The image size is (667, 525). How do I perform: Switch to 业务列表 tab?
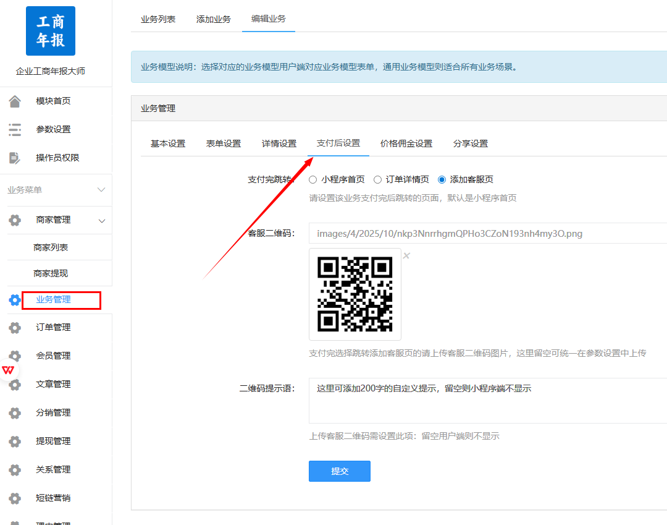click(x=158, y=19)
